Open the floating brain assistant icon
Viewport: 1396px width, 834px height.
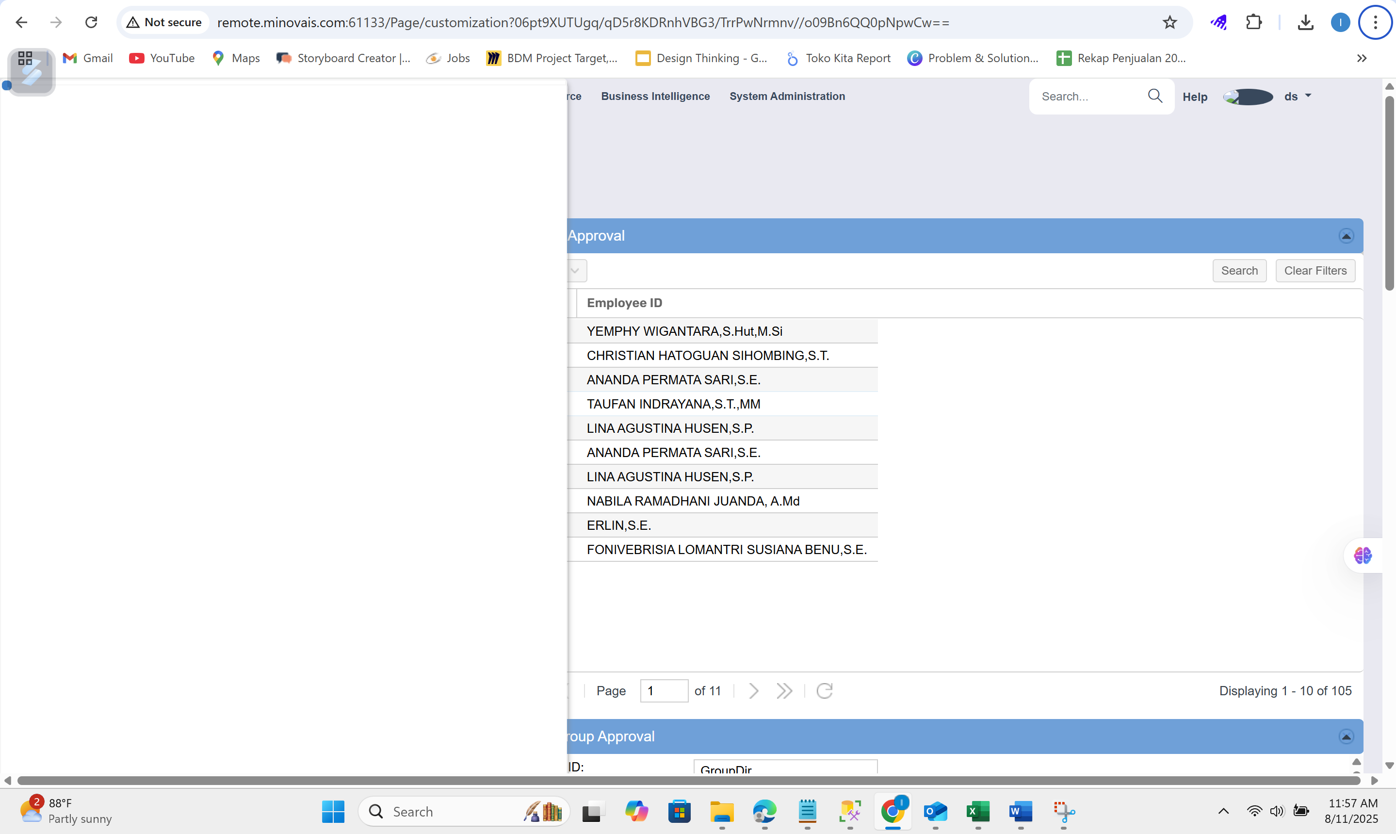[x=1363, y=556]
